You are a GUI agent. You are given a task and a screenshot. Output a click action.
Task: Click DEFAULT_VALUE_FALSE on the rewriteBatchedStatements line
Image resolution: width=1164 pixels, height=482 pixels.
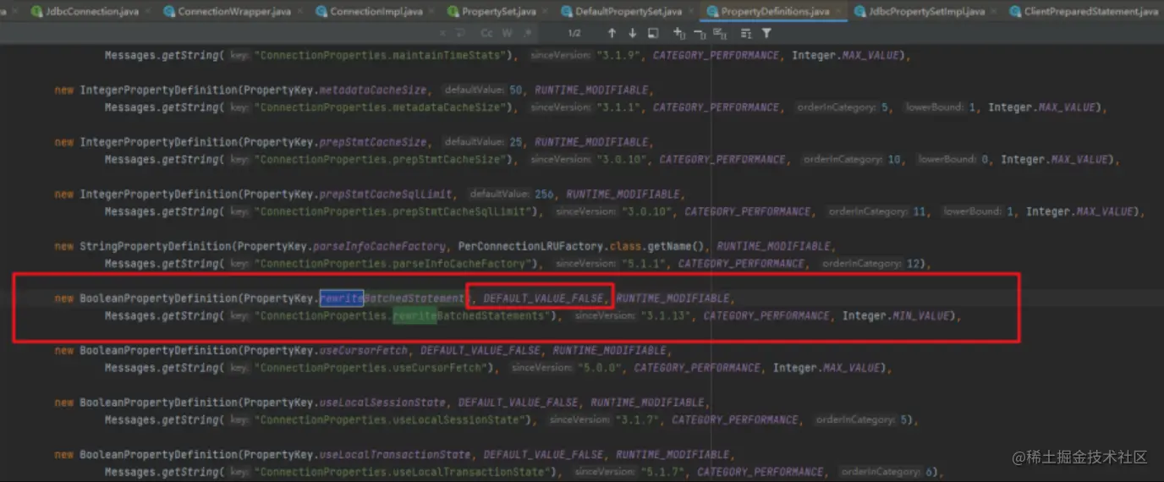click(x=544, y=298)
